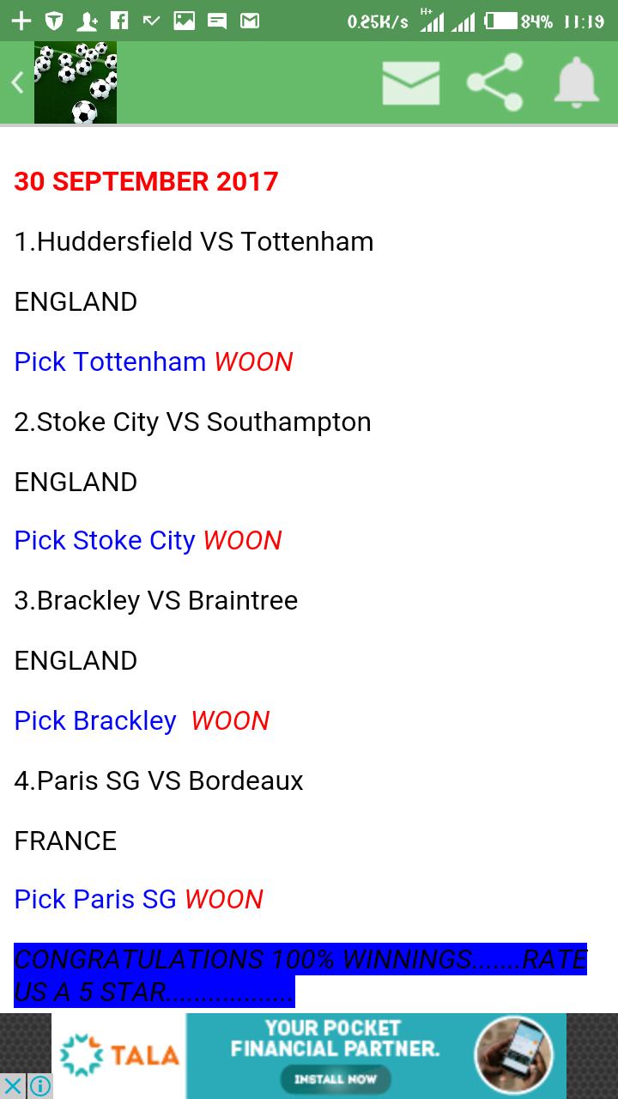
Task: Tap the Facebook notification icon
Action: point(119,21)
